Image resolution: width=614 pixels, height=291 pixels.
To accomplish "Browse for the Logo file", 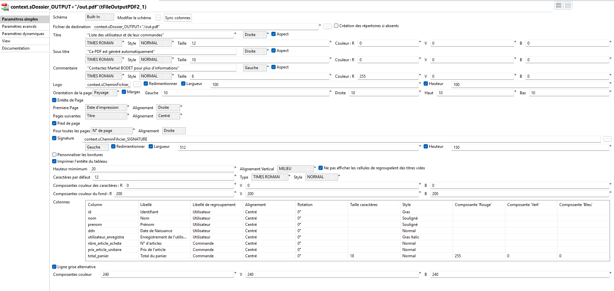I will click(x=137, y=84).
